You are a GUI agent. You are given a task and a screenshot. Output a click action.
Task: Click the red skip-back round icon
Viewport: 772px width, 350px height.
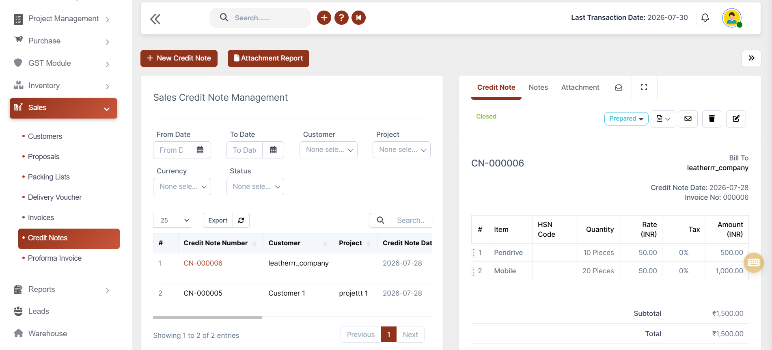pyautogui.click(x=358, y=17)
